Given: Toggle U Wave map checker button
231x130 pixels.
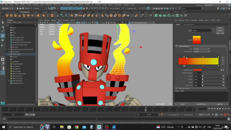Looking at the screenshot, I should point(223,76).
